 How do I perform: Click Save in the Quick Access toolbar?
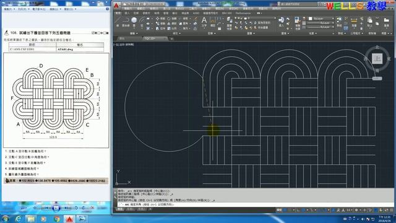pos(135,4)
